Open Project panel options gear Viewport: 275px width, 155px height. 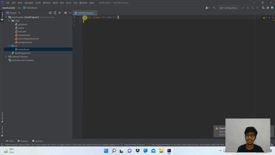pyautogui.click(x=65, y=13)
